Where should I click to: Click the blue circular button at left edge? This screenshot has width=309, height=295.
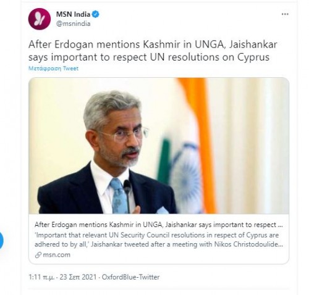coord(1,241)
